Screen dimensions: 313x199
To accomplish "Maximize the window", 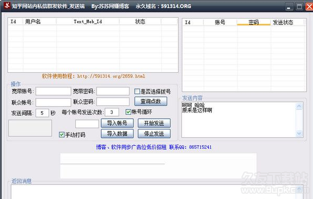I will click(299, 7).
